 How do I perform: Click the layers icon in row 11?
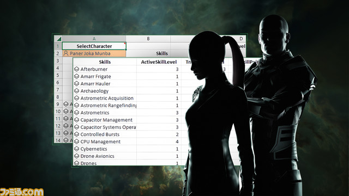point(65,119)
